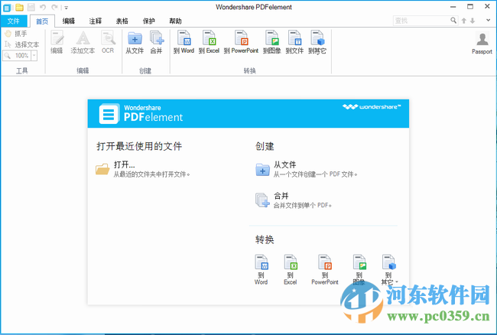497x335 pixels.
Task: Click ribbon 到其它 convert icon
Action: tap(317, 42)
